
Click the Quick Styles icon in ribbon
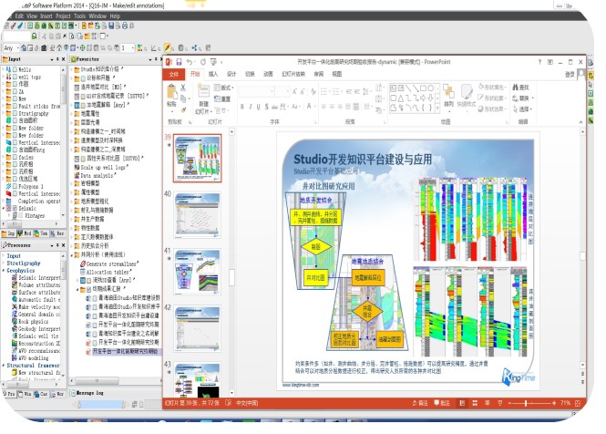(467, 92)
